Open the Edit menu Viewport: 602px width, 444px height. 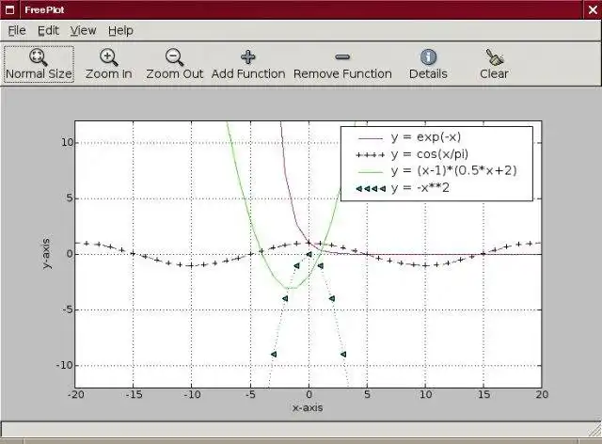(48, 30)
